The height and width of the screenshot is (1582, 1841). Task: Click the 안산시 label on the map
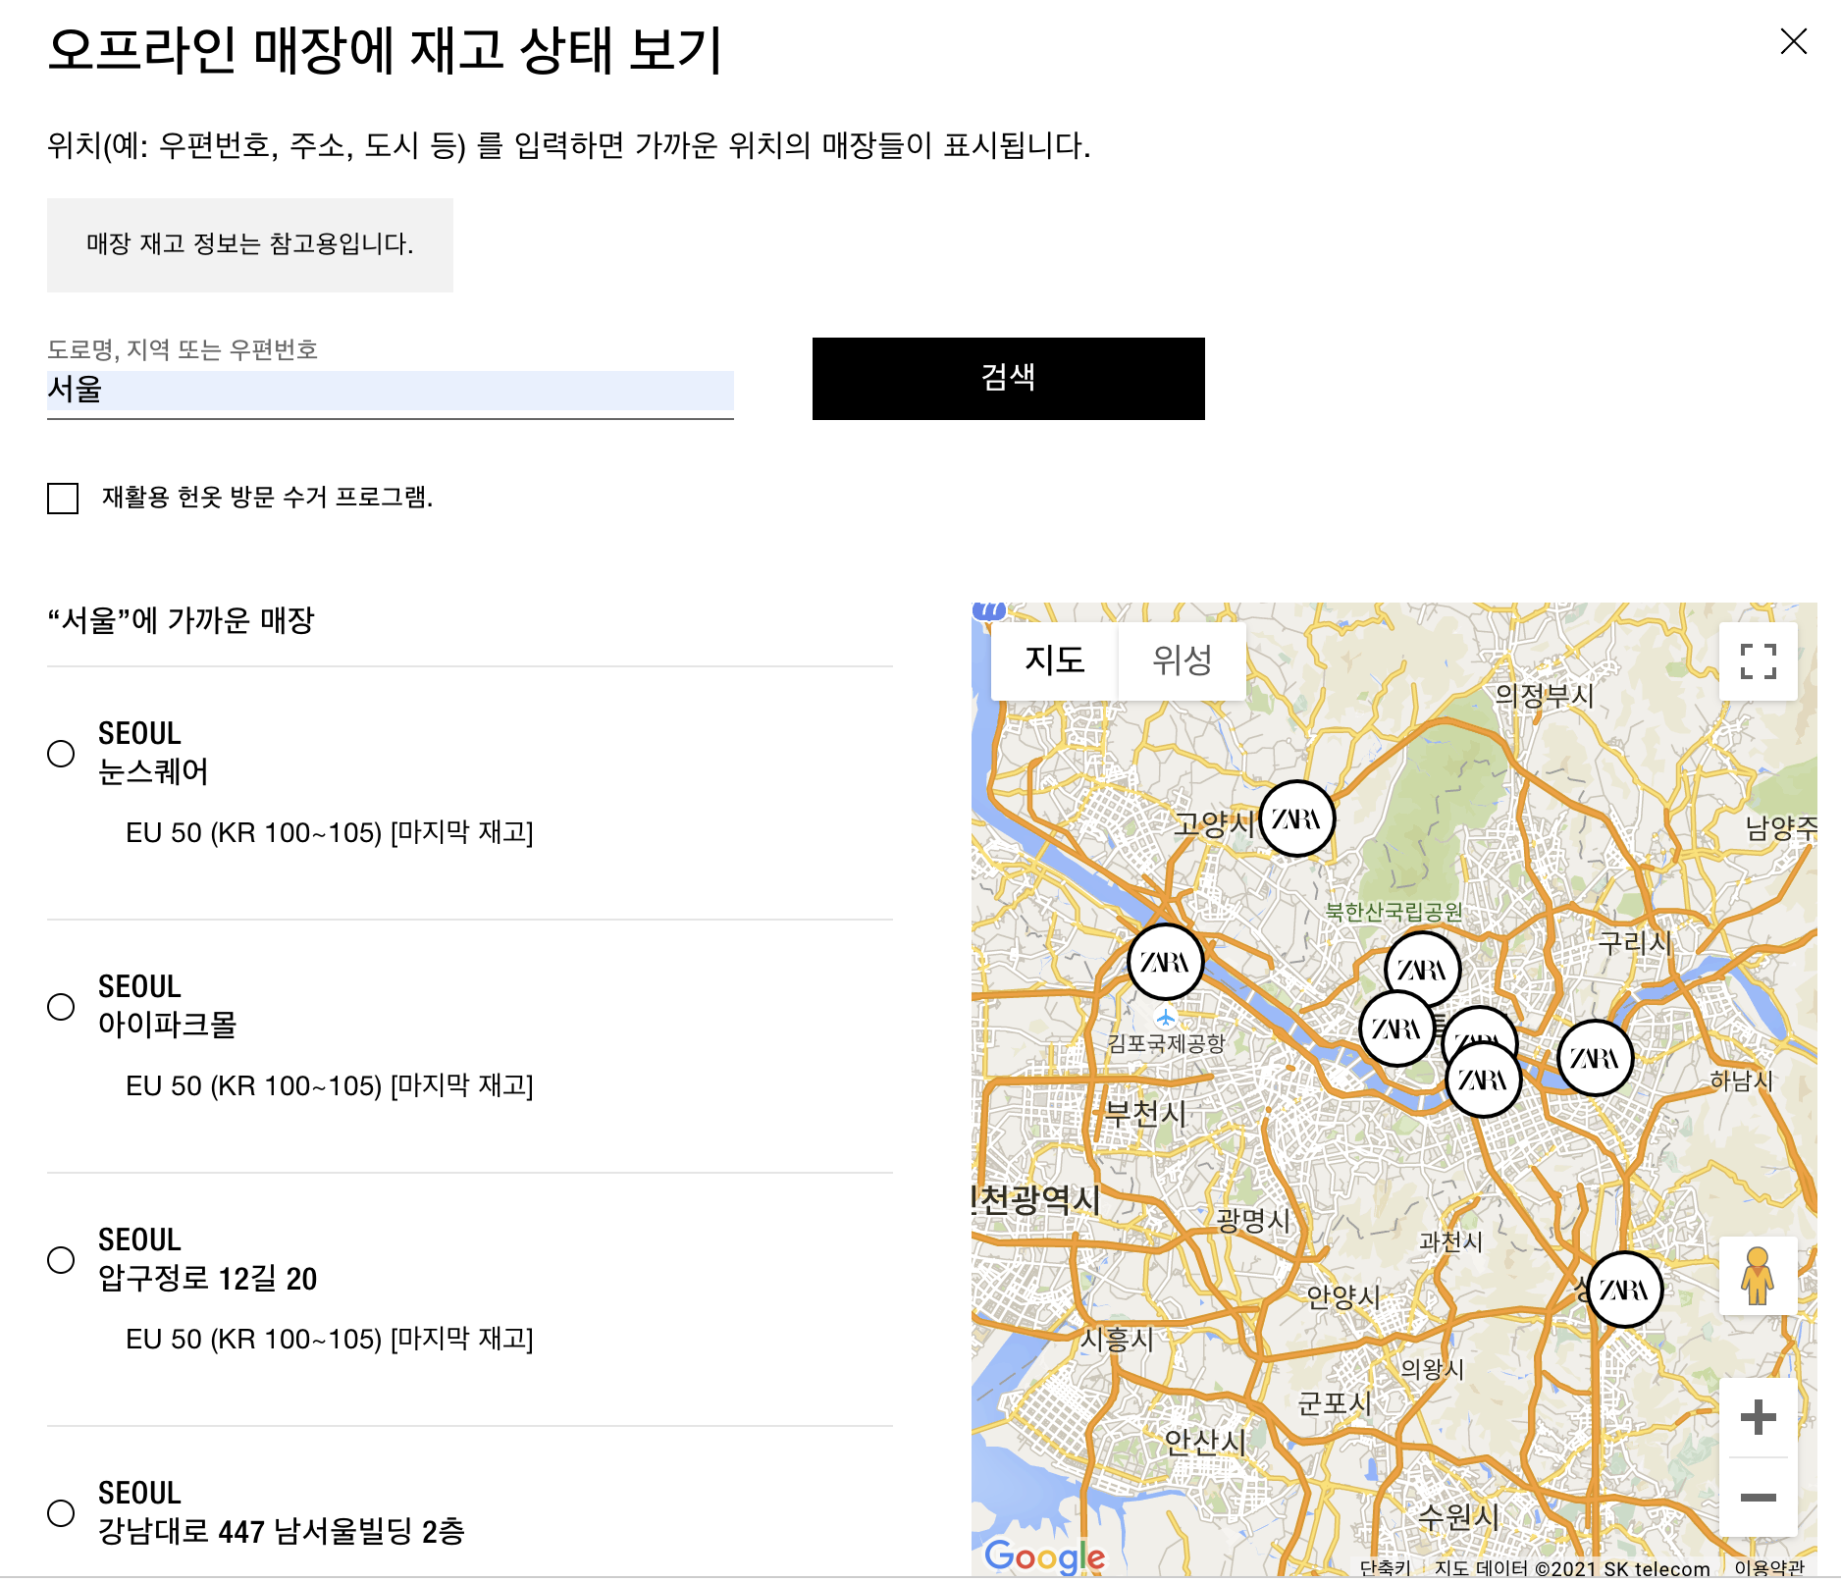tap(1204, 1442)
